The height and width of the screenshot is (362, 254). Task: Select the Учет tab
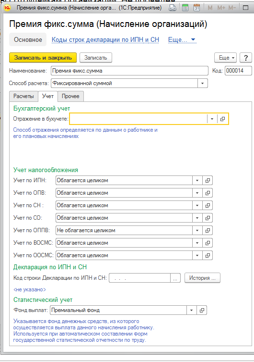point(47,96)
